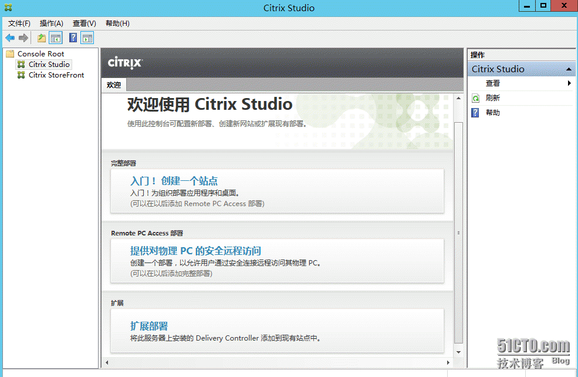The width and height of the screenshot is (578, 377).
Task: Click the vertical scrollbar thumb
Action: pyautogui.click(x=458, y=233)
